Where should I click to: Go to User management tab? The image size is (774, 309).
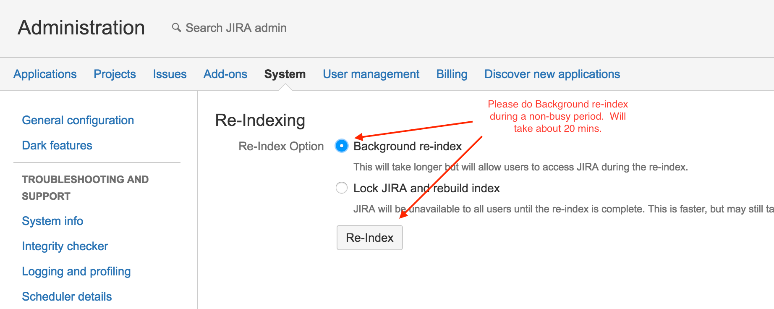point(371,74)
